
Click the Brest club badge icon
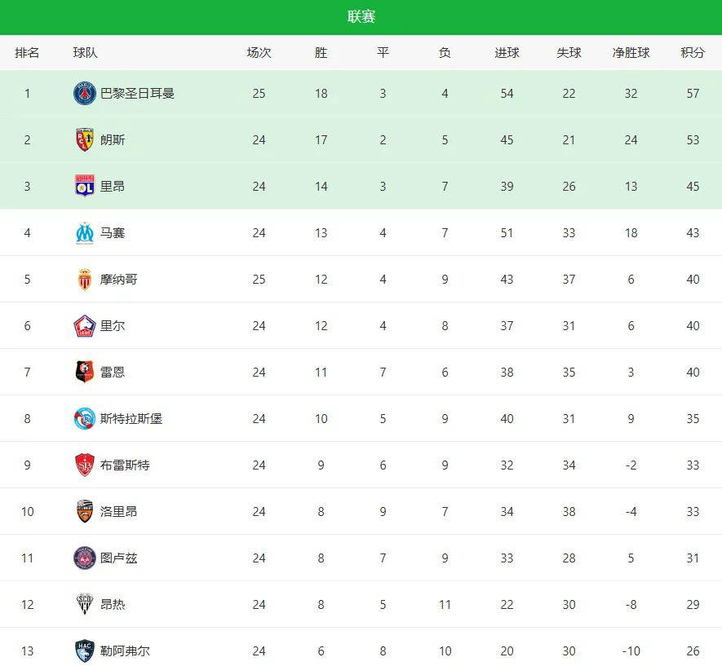tap(85, 465)
